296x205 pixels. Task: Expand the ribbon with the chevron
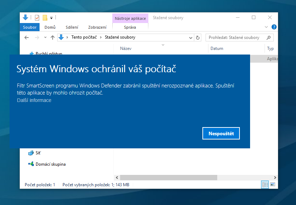pos(266,27)
